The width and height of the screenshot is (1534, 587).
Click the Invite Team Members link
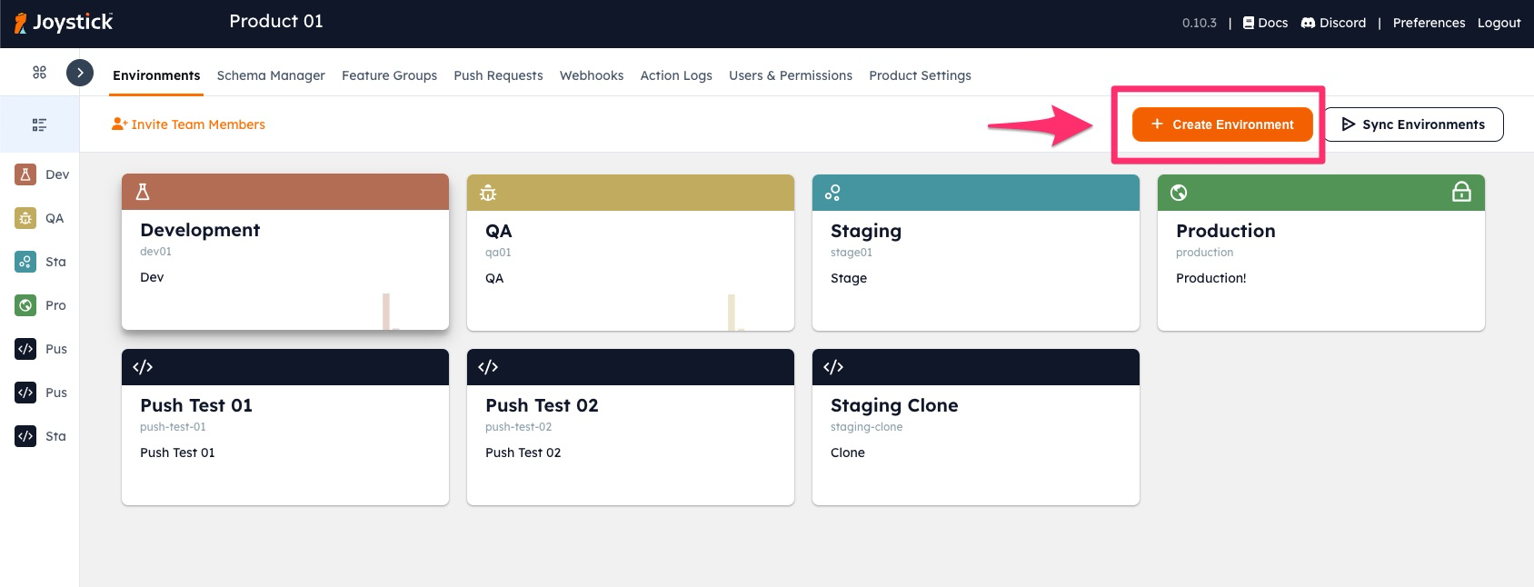[198, 124]
